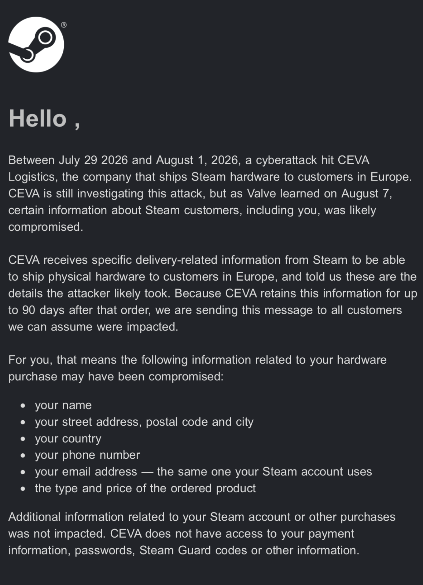Click the bullet dot before "your country"
This screenshot has width=423, height=585.
pos(23,439)
